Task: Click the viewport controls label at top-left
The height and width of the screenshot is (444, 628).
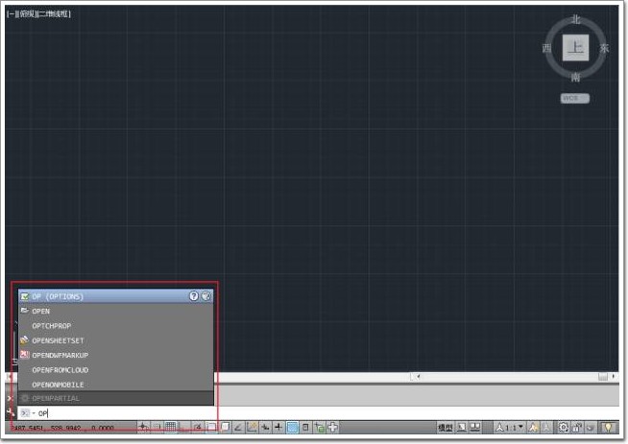Action: click(x=38, y=13)
